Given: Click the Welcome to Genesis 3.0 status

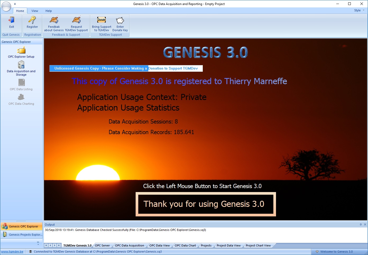Looking at the screenshot, I should tap(334, 252).
